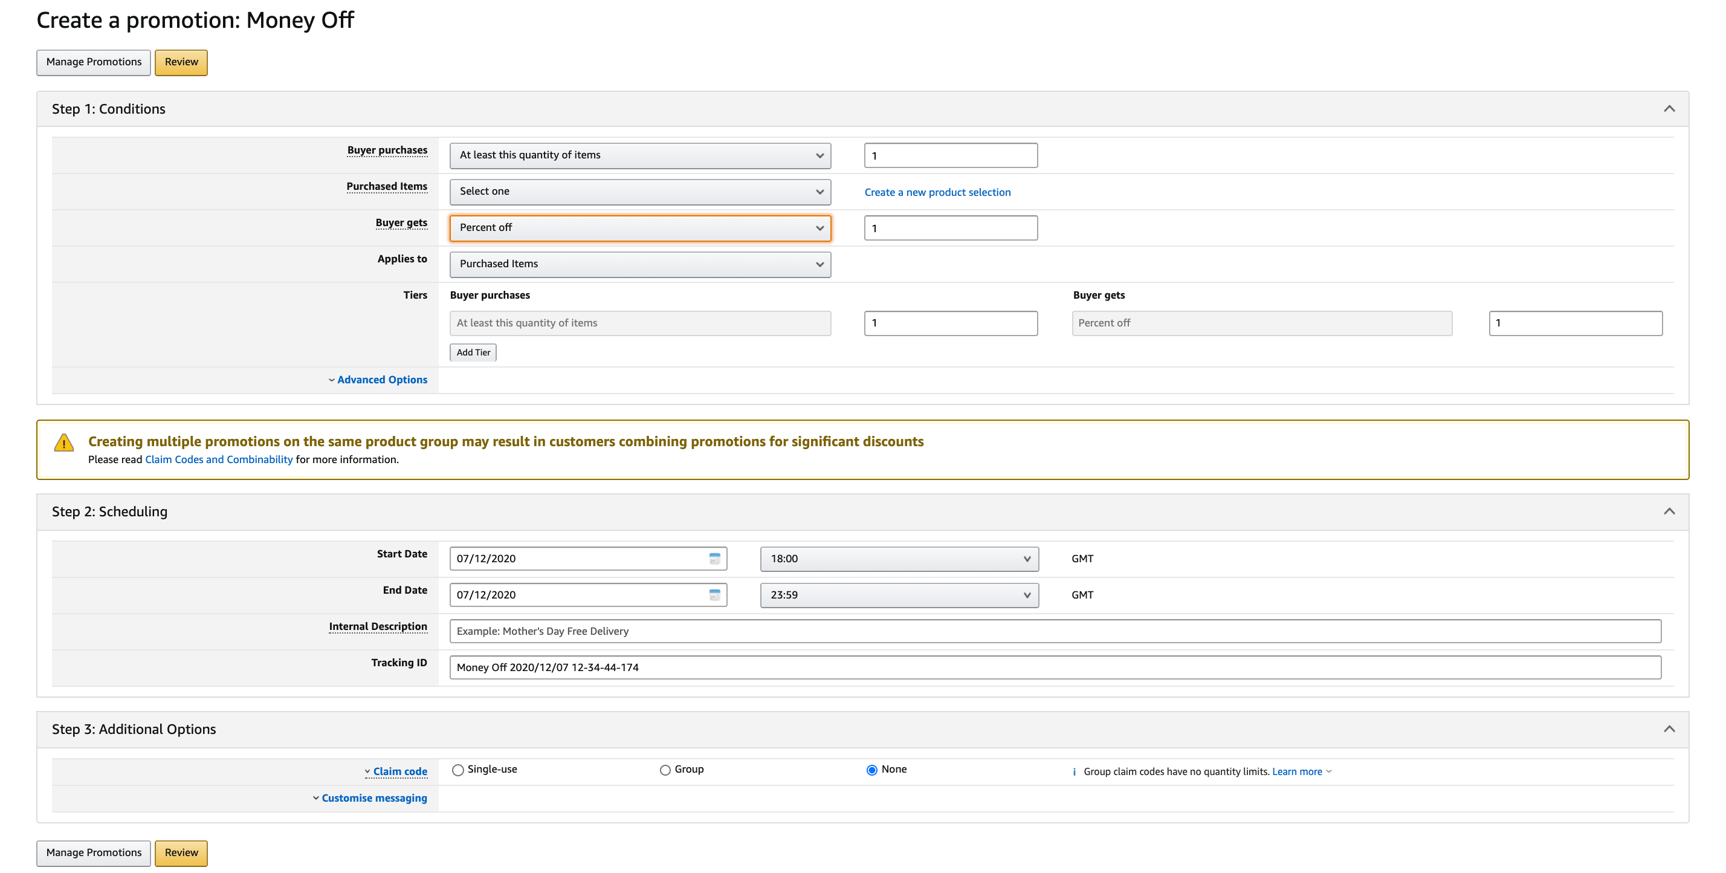1726x873 pixels.
Task: Focus the Buyer purchases quantity field
Action: [x=951, y=155]
